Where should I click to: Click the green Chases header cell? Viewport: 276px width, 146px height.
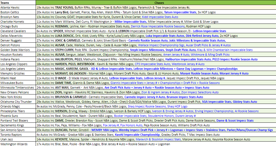coord(156,2)
